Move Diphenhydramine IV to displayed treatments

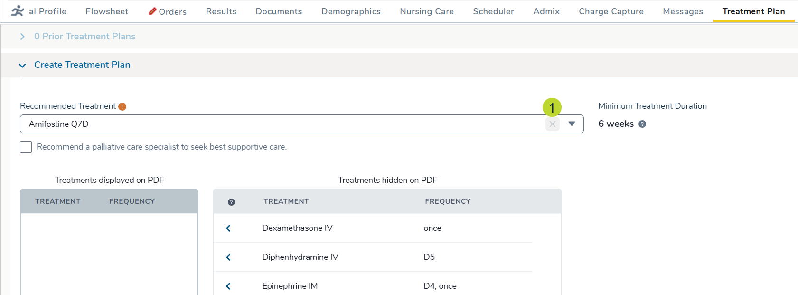(x=228, y=257)
